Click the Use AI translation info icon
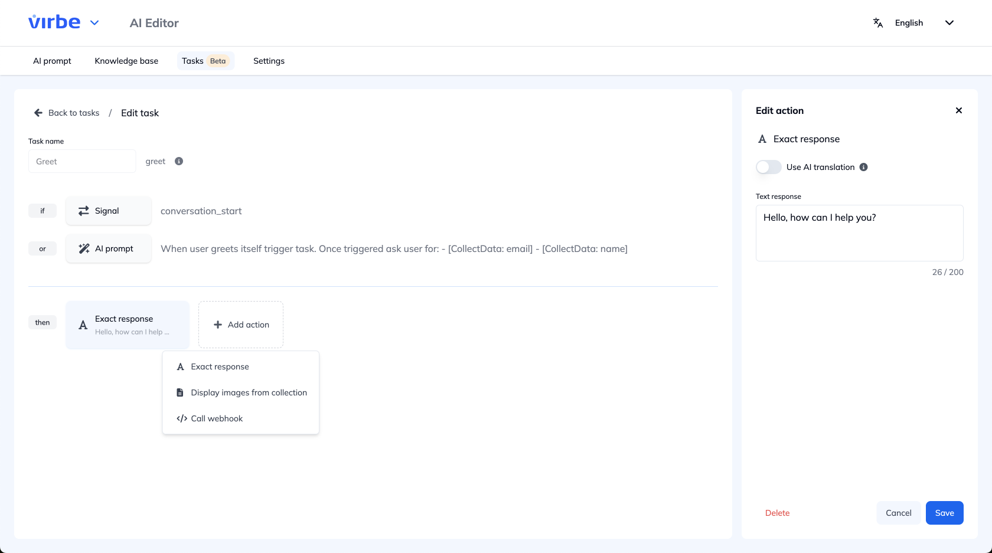 (x=863, y=167)
